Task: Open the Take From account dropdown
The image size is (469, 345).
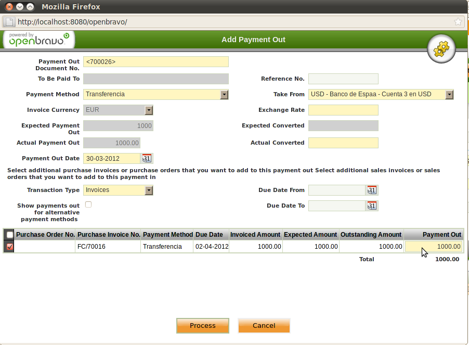Action: coord(449,95)
